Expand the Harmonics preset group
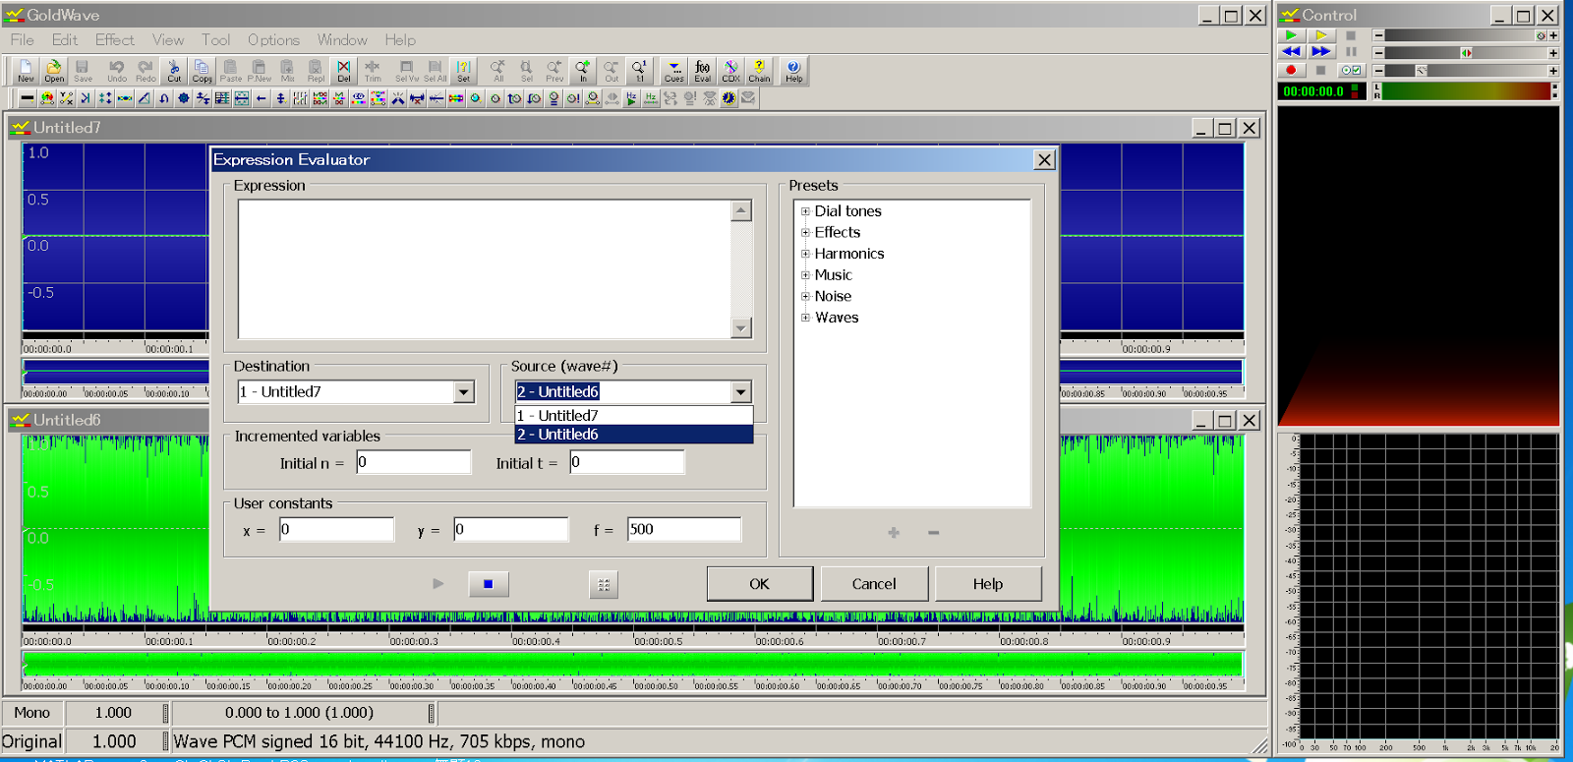Screen dimensions: 1573x762 pyautogui.click(x=805, y=254)
